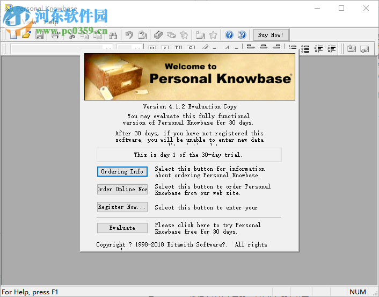The width and height of the screenshot is (379, 297).
Task: Click the 'This is day 1' trial text
Action: click(188, 155)
